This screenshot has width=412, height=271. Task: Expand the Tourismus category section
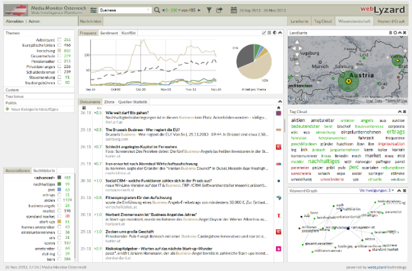click(x=39, y=96)
